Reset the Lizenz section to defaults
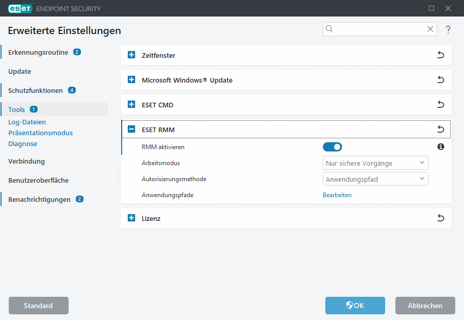The width and height of the screenshot is (464, 320). pos(441,218)
